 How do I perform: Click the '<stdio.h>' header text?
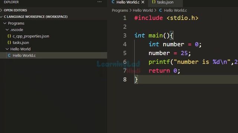click(x=183, y=18)
